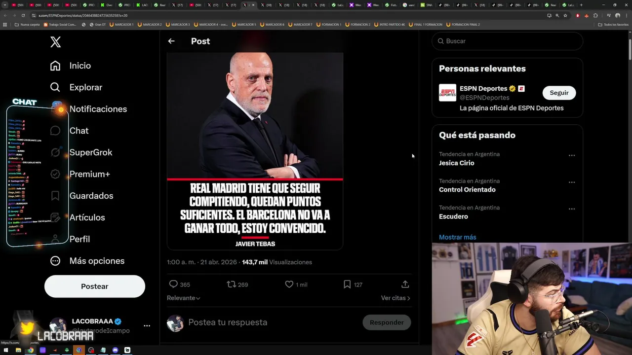Open the FINAL 1 FORMACION bookmark
The image size is (632, 355).
point(426,24)
